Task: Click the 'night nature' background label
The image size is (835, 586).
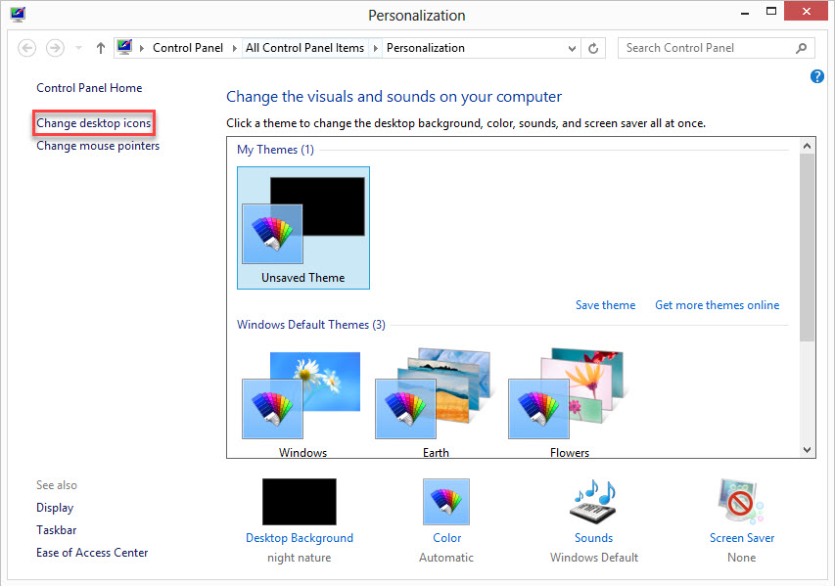Action: 300,558
